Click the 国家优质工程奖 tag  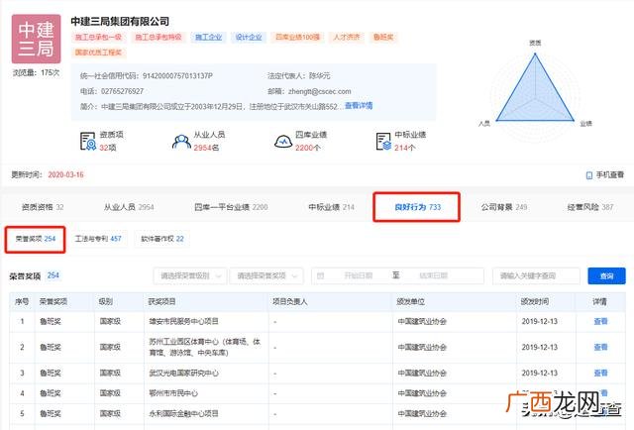coord(98,53)
